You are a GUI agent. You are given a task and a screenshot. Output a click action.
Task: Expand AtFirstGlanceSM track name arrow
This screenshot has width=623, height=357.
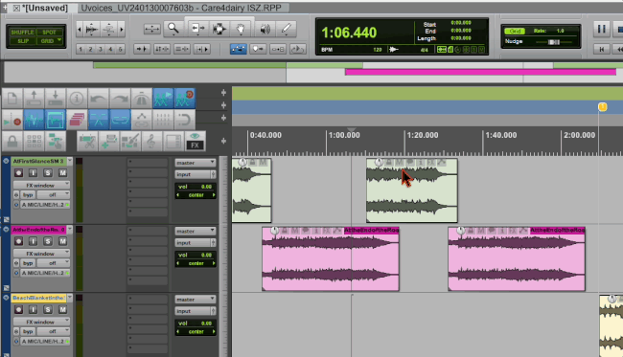click(x=70, y=161)
